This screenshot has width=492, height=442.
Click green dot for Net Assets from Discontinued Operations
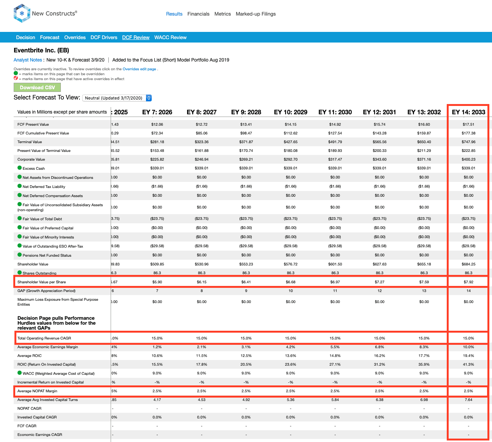(20, 177)
